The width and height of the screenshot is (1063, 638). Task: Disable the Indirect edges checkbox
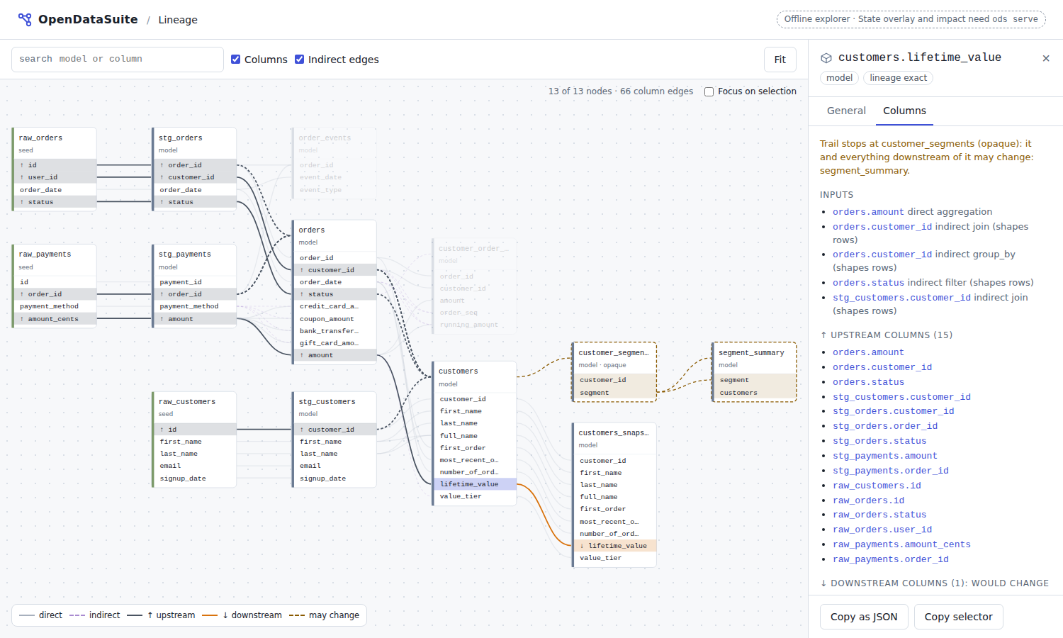300,60
